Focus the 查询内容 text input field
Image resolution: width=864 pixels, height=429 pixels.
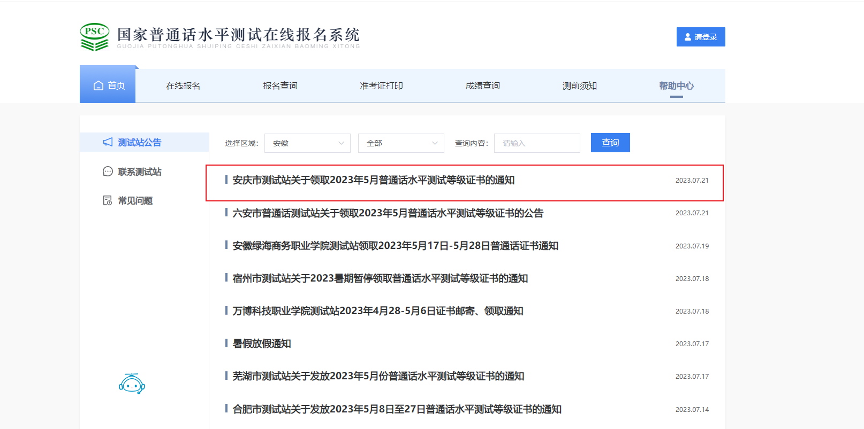[x=537, y=143]
